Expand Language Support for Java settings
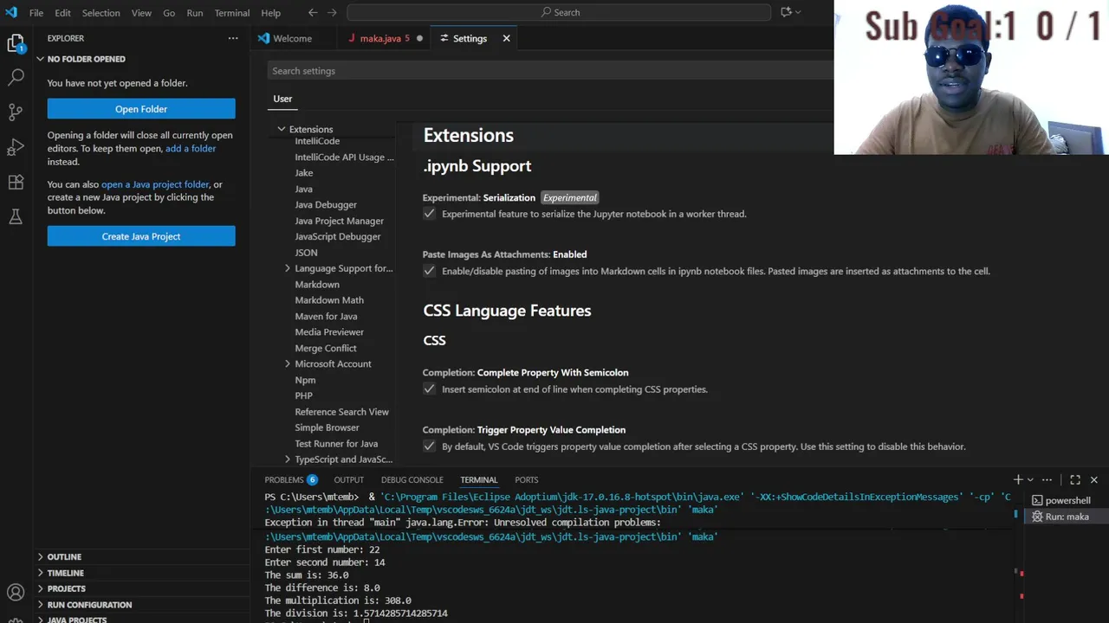The image size is (1109, 623). (x=288, y=268)
